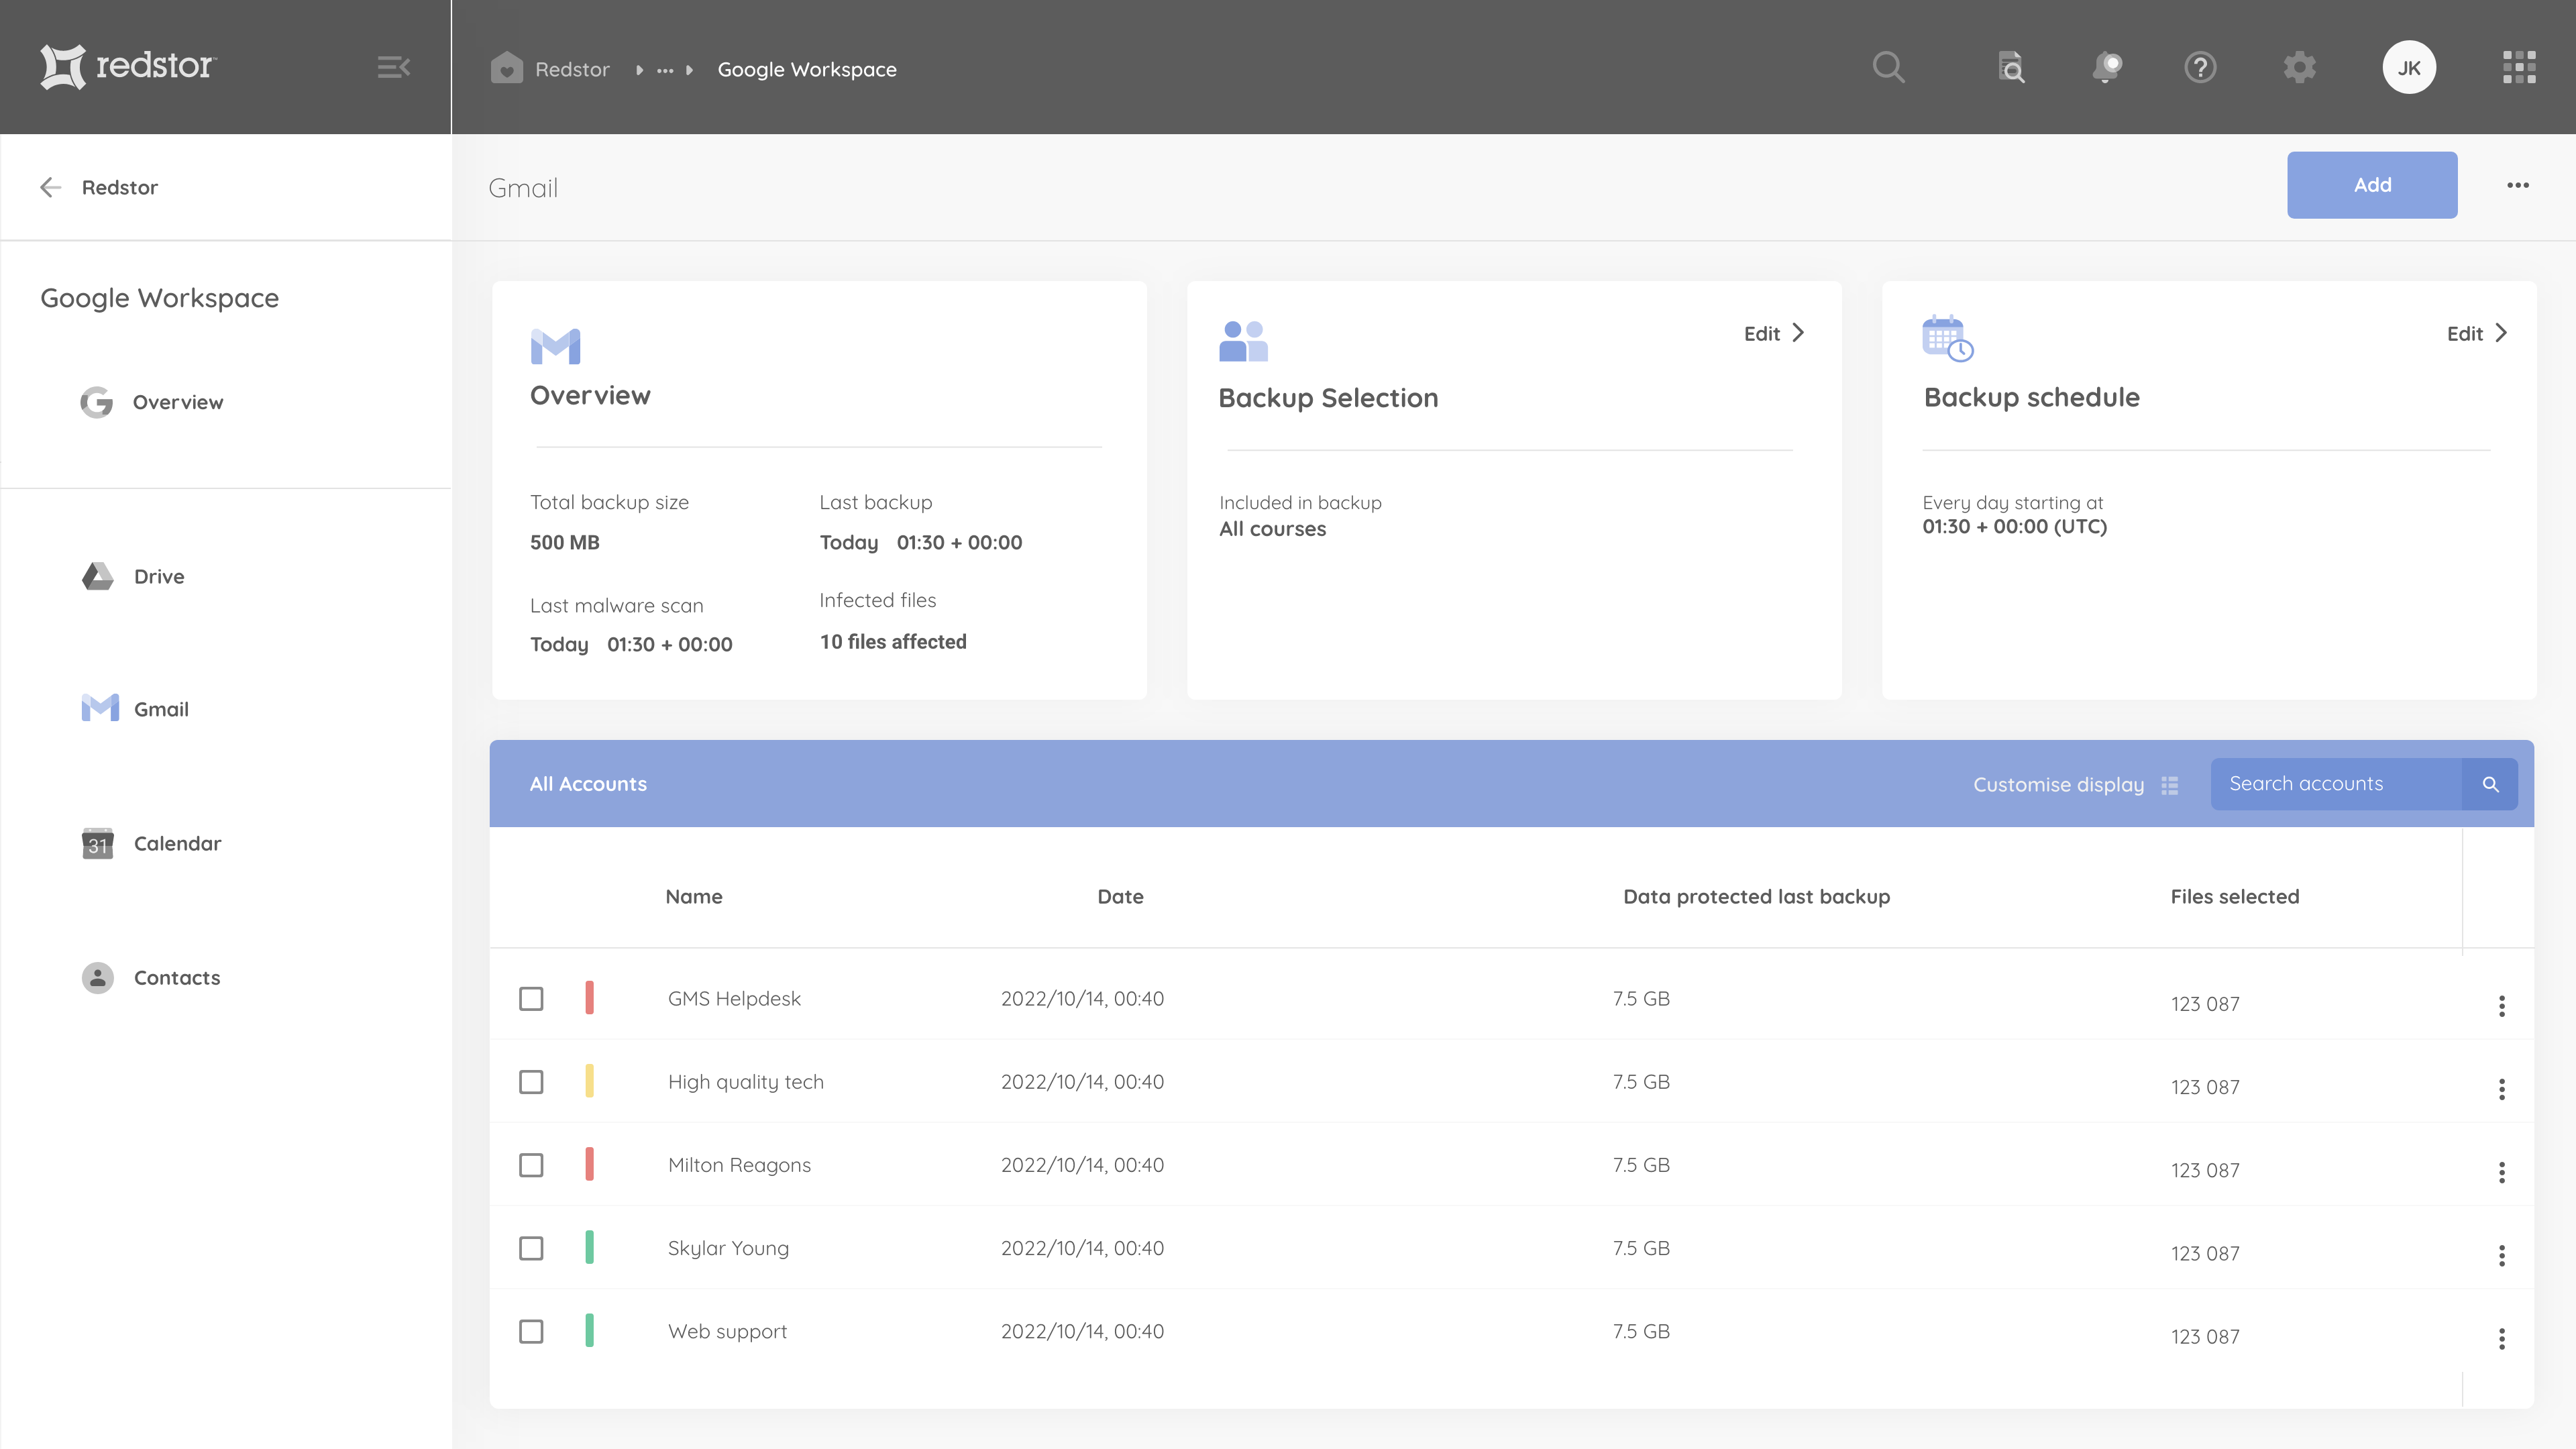Screen dimensions: 2576x1449
Task: Check the Web support checkbox
Action: tap(531, 1331)
